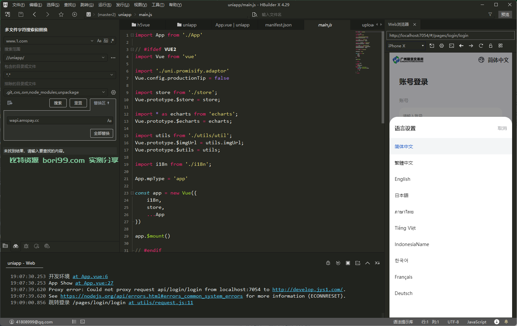517x326 pixels.
Task: Click the editor vertical scrollbar
Action: pyautogui.click(x=383, y=77)
